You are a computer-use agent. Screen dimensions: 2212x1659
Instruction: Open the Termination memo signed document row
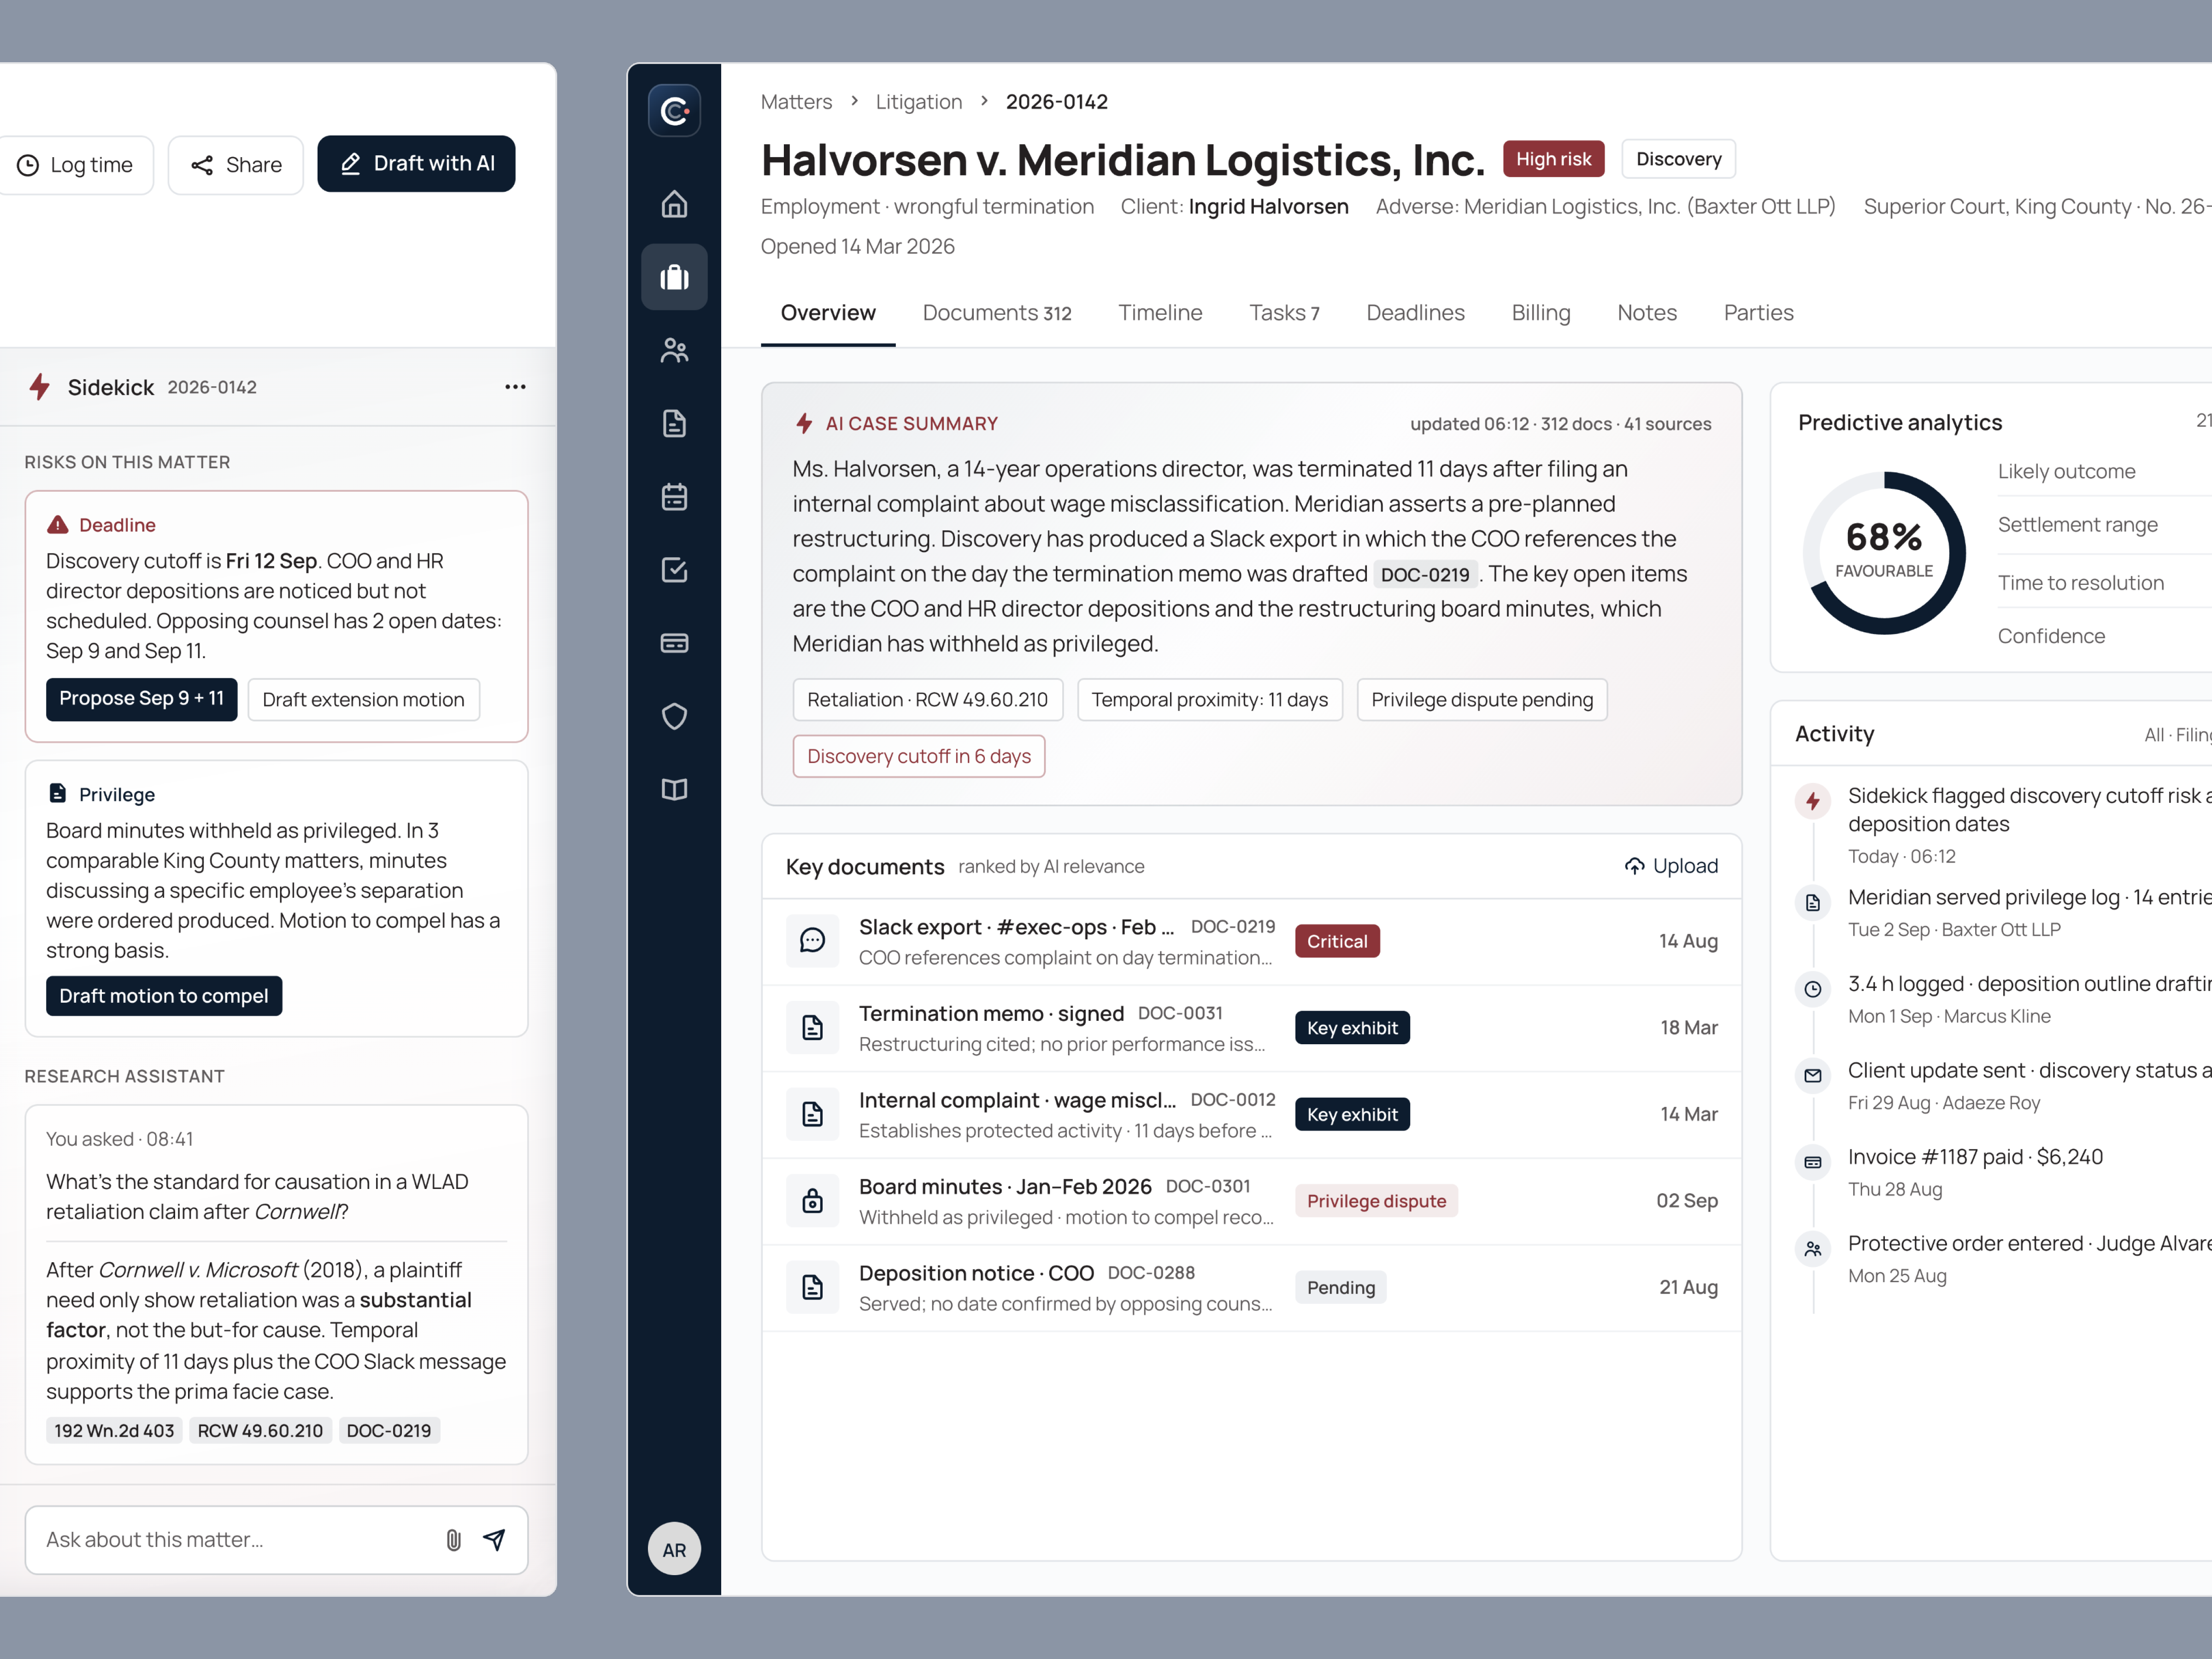click(1251, 1028)
